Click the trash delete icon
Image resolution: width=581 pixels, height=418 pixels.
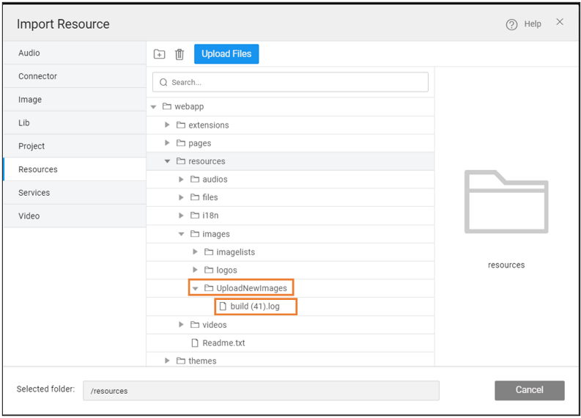pyautogui.click(x=180, y=54)
